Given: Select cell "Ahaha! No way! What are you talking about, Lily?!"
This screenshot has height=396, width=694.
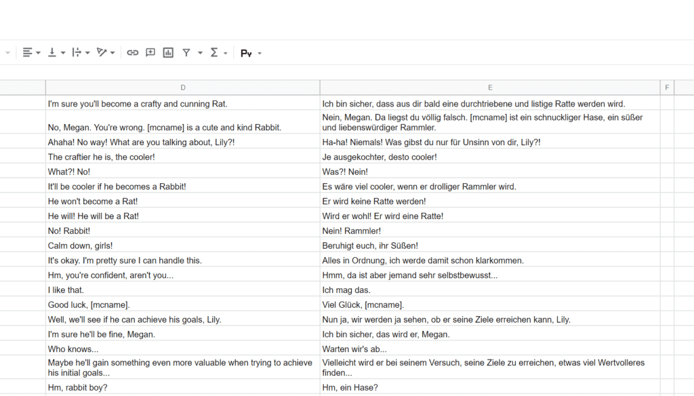Looking at the screenshot, I should (183, 141).
